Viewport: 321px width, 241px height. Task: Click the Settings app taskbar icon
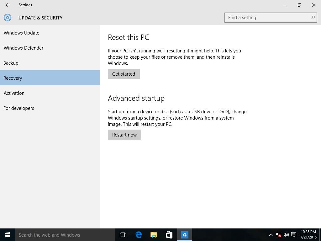tap(184, 235)
